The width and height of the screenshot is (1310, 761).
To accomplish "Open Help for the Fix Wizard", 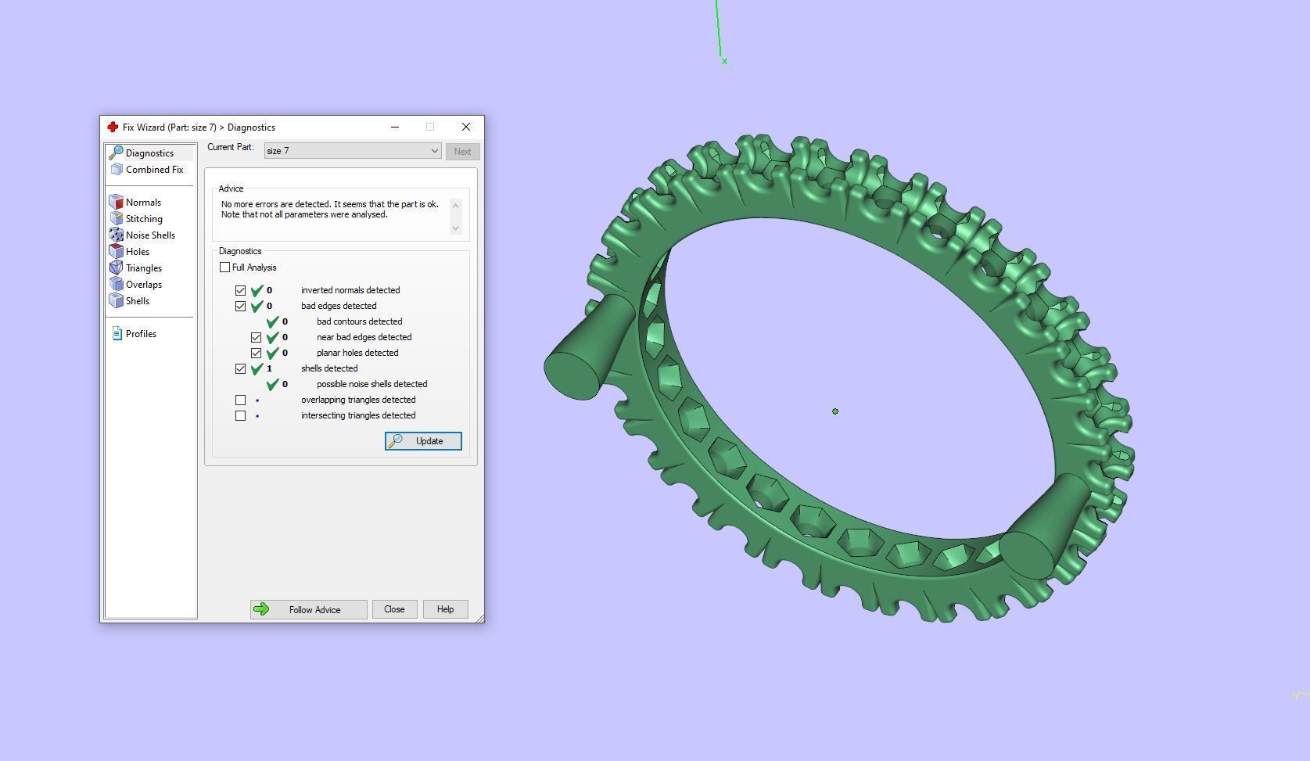I will pyautogui.click(x=445, y=609).
